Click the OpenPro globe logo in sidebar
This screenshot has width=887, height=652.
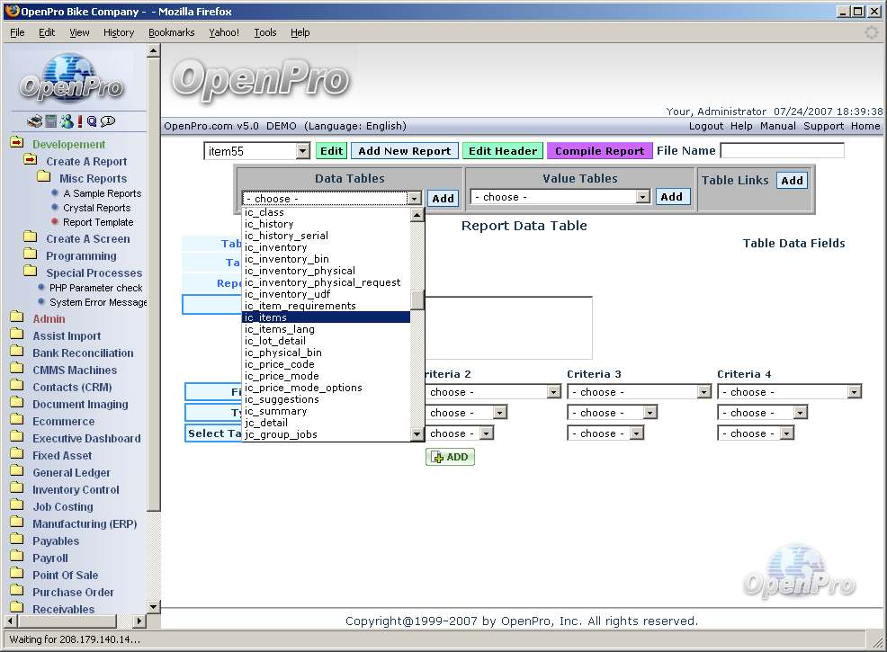(71, 78)
